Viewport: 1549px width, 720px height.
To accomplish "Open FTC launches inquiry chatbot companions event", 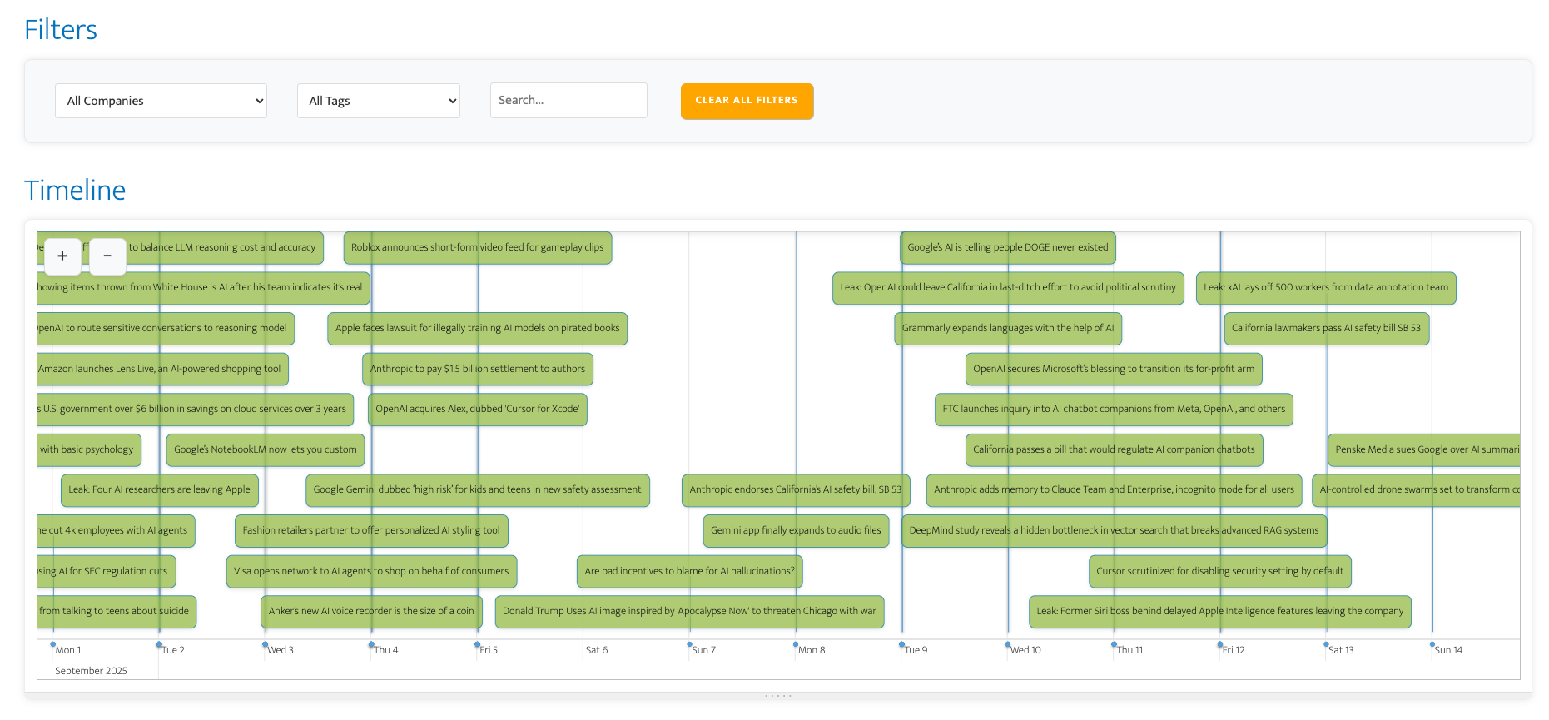I will [1113, 410].
